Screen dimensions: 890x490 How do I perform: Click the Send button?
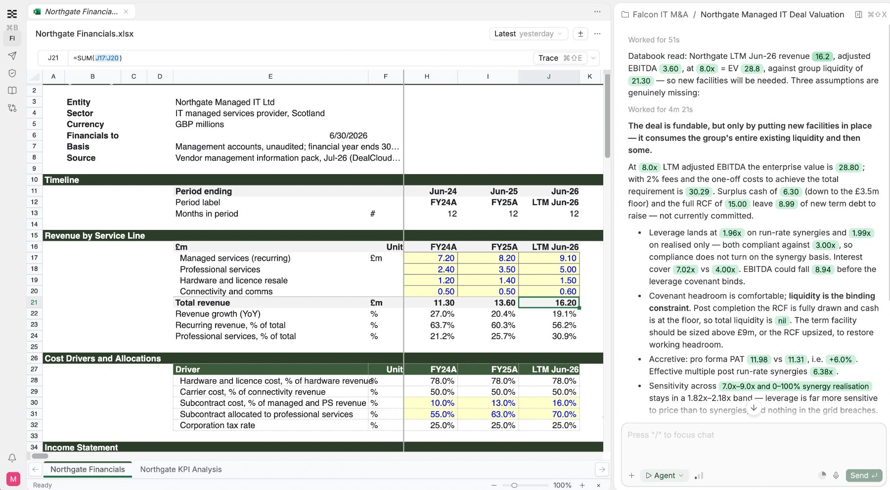tap(864, 475)
